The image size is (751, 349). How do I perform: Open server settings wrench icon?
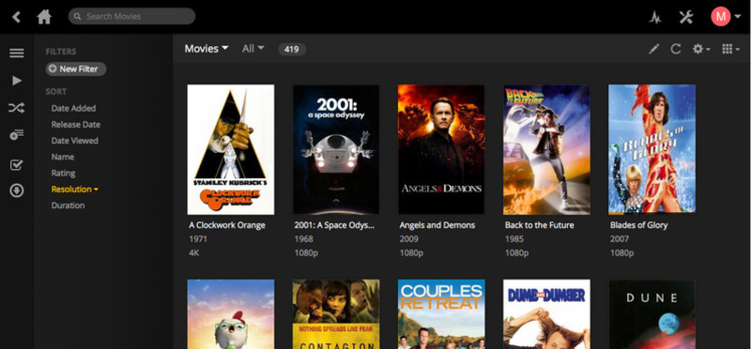tap(686, 17)
